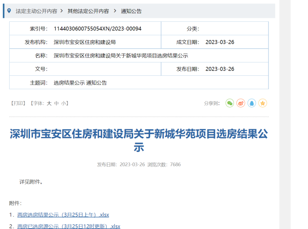
Task: Click the location pin icon in breadcrumb
Action: tap(9, 11)
